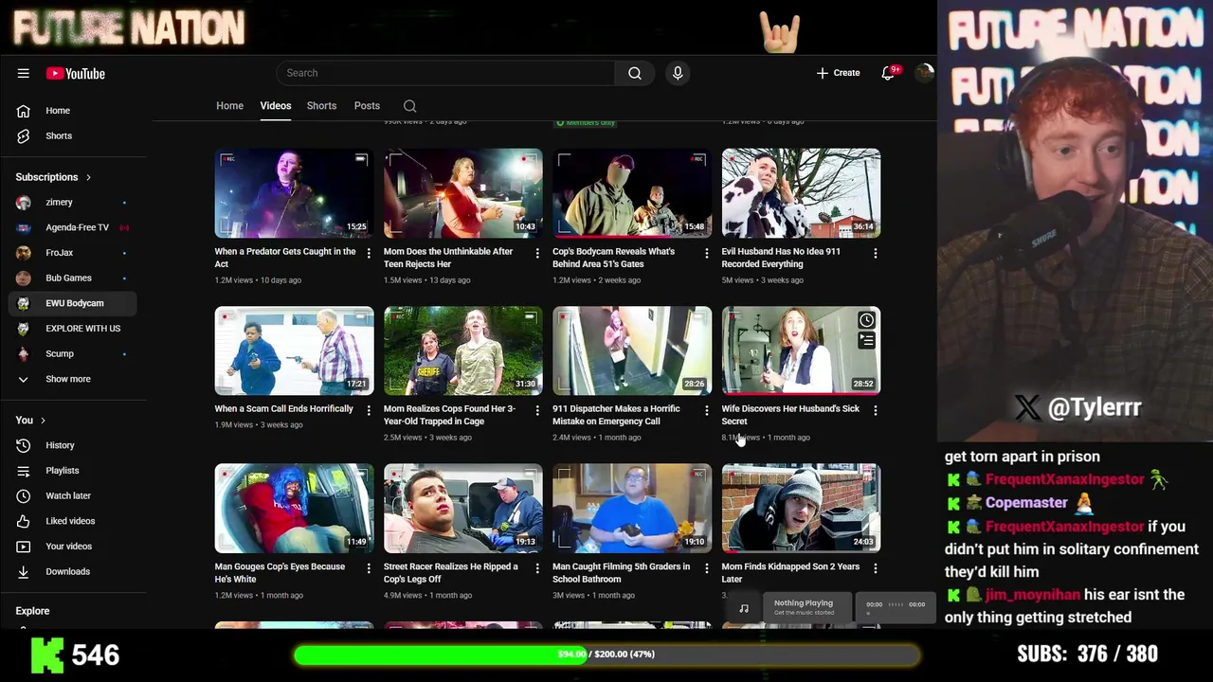Play 'Evil Husband Has No Idea' thumbnail
Image resolution: width=1213 pixels, height=682 pixels.
801,193
